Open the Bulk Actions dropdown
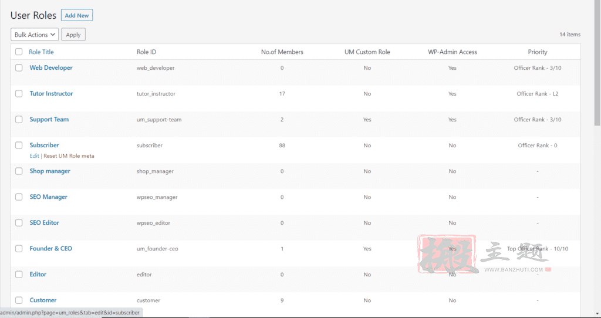 click(x=35, y=35)
